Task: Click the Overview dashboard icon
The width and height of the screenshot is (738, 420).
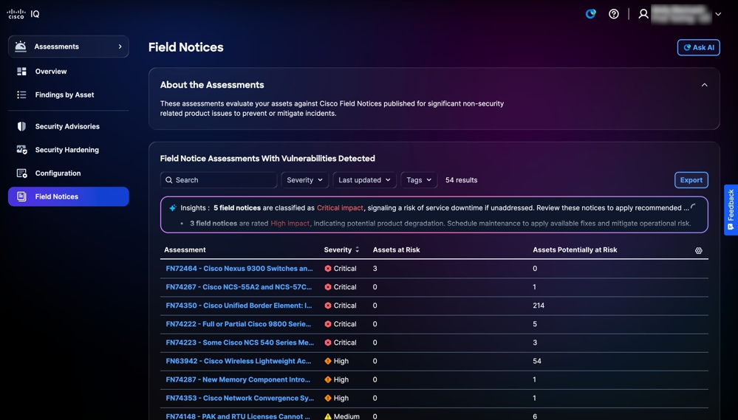Action: 21,72
